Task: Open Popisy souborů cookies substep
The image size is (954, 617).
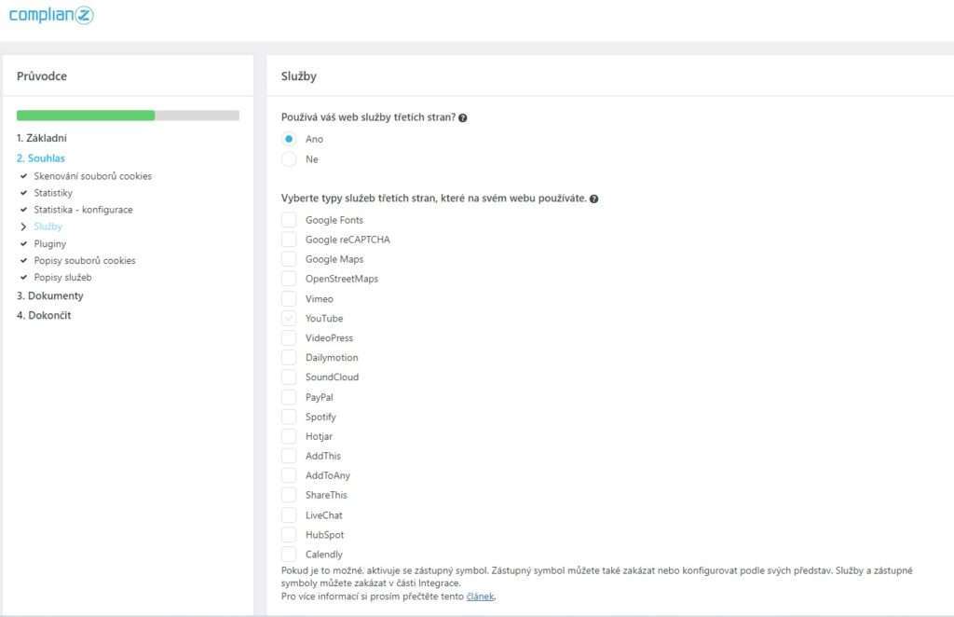Action: (85, 260)
